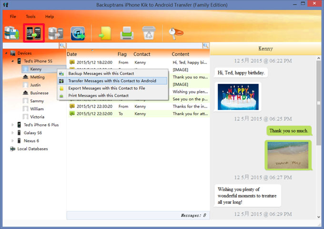The height and width of the screenshot is (229, 324).
Task: Click the message search input field
Action: tap(134, 45)
